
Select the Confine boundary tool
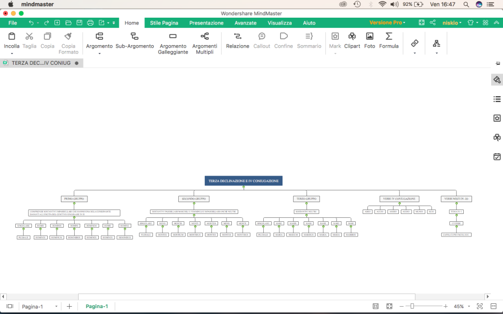[x=283, y=41]
